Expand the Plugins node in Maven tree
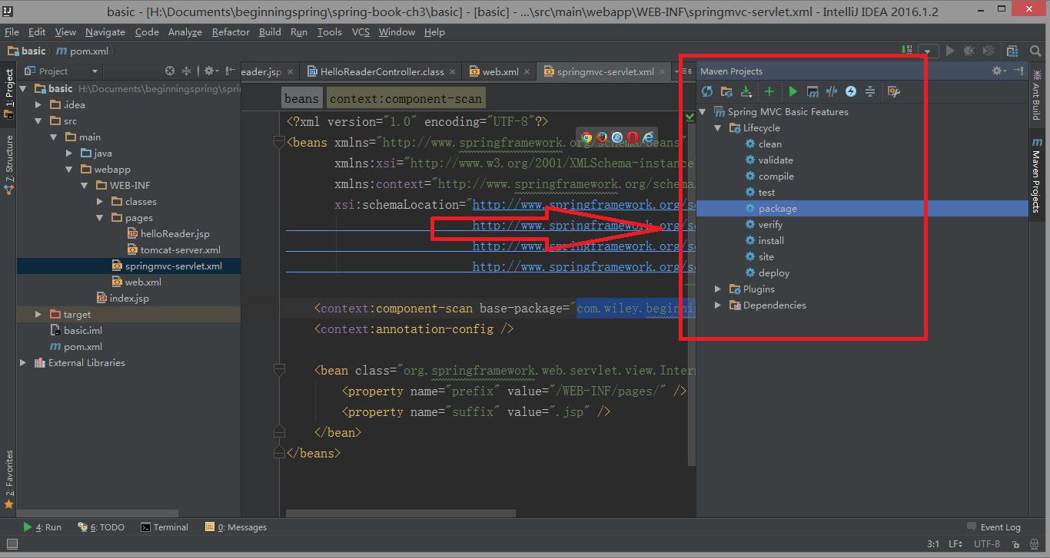 point(717,289)
